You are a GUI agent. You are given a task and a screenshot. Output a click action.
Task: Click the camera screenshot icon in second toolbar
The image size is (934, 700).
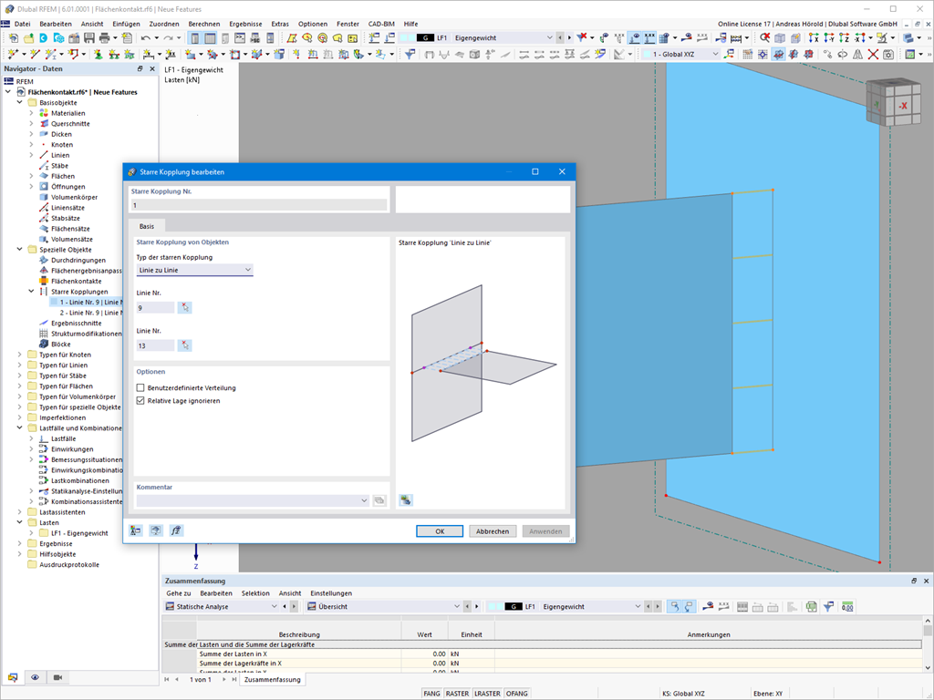[888, 54]
